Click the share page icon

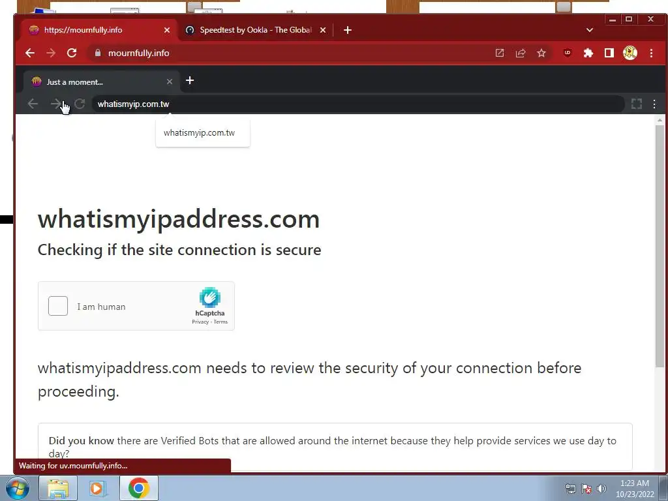click(521, 53)
